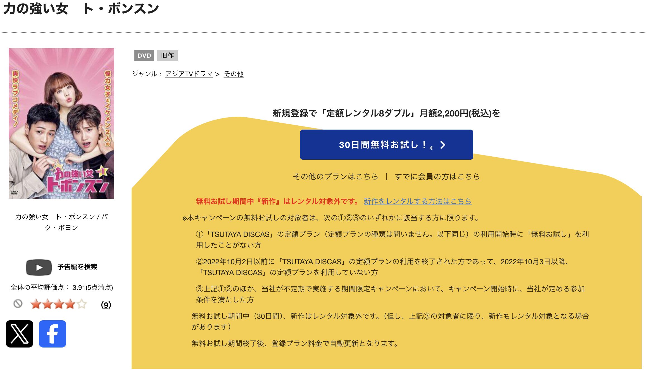Click red notice 無料お試し期間中『新作』はレンタル対象外です
Image resolution: width=647 pixels, height=379 pixels.
[x=278, y=201]
